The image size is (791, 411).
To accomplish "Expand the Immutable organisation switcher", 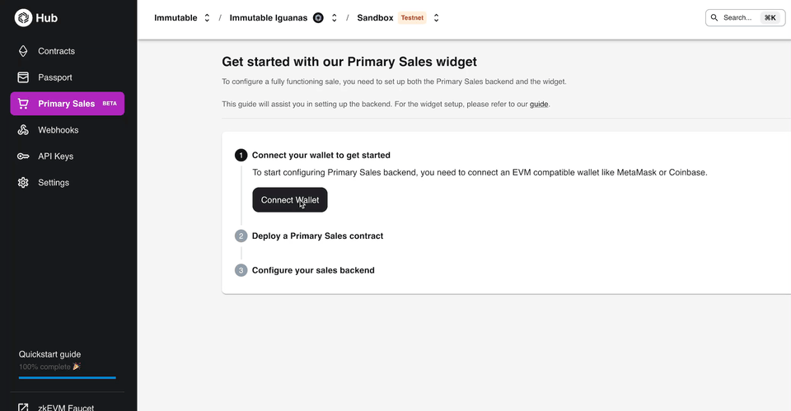I will click(208, 17).
